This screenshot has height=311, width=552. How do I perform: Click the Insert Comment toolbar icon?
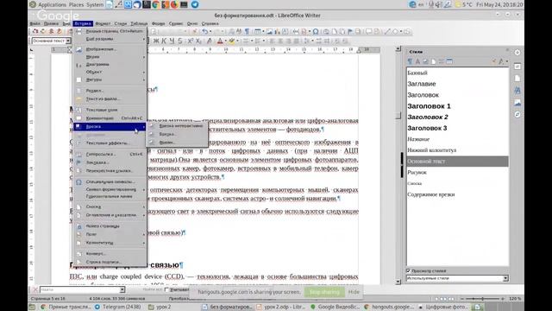[368, 32]
